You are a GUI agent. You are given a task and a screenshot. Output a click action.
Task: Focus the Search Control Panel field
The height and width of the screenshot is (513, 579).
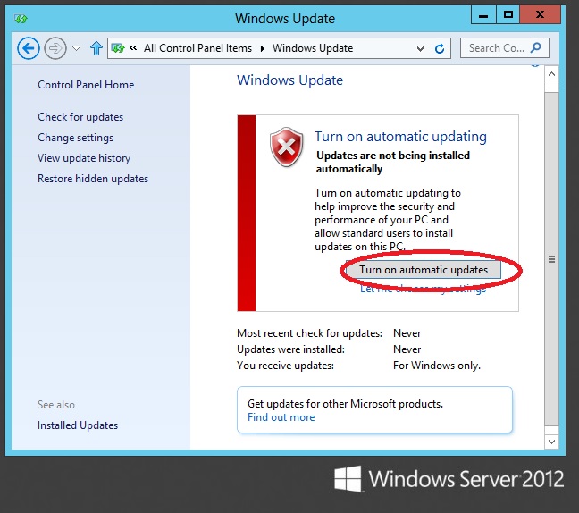[x=505, y=48]
